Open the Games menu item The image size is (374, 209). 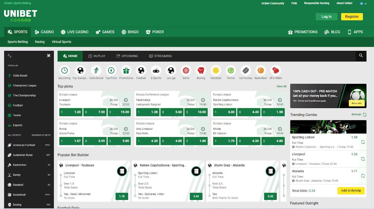(x=105, y=32)
